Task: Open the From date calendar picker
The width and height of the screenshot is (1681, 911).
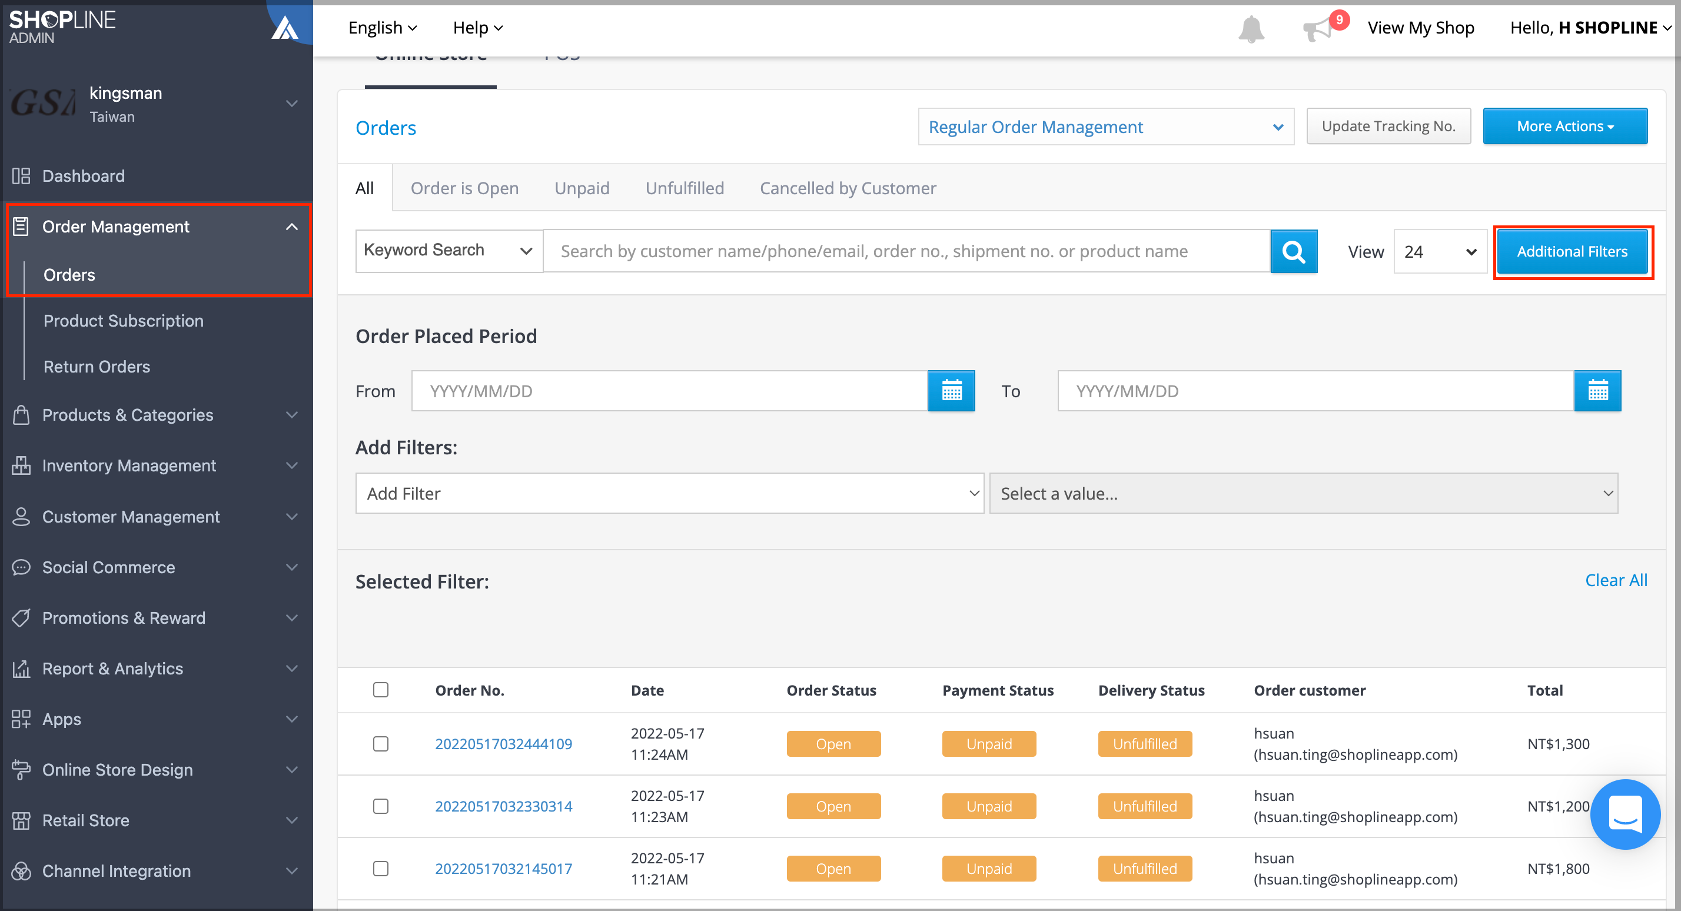Action: click(x=951, y=391)
